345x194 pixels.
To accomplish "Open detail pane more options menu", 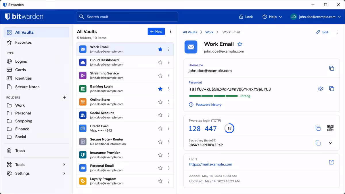I will pyautogui.click(x=337, y=32).
